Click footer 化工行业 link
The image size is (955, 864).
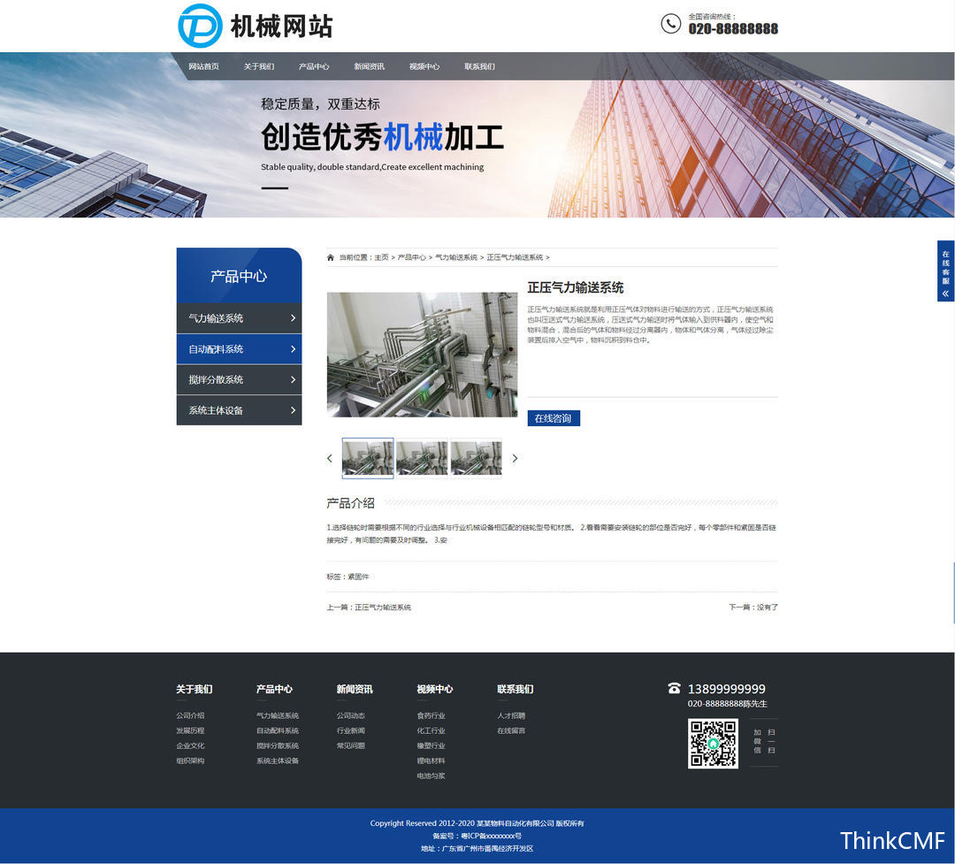pos(431,730)
